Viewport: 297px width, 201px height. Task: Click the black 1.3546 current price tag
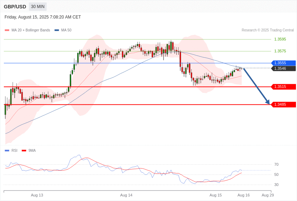coord(283,68)
